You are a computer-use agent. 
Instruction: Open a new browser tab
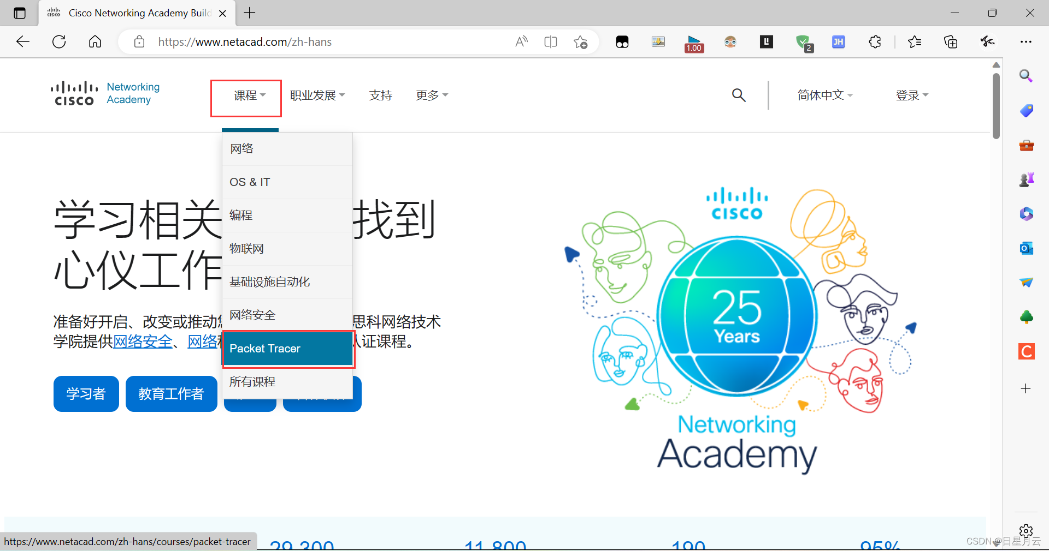coord(250,13)
